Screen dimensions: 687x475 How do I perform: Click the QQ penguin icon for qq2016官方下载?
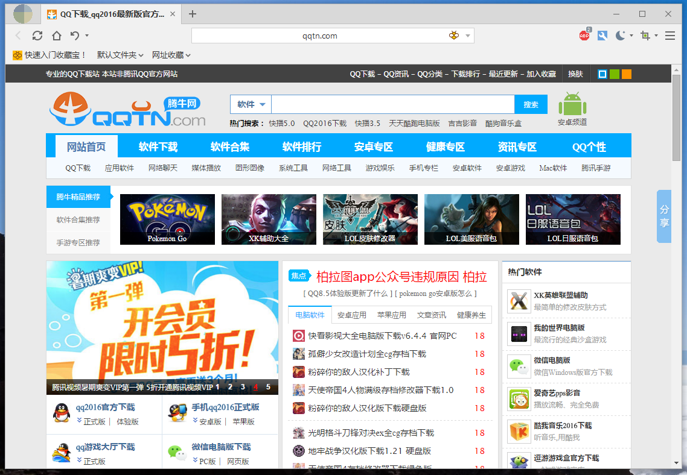point(62,412)
